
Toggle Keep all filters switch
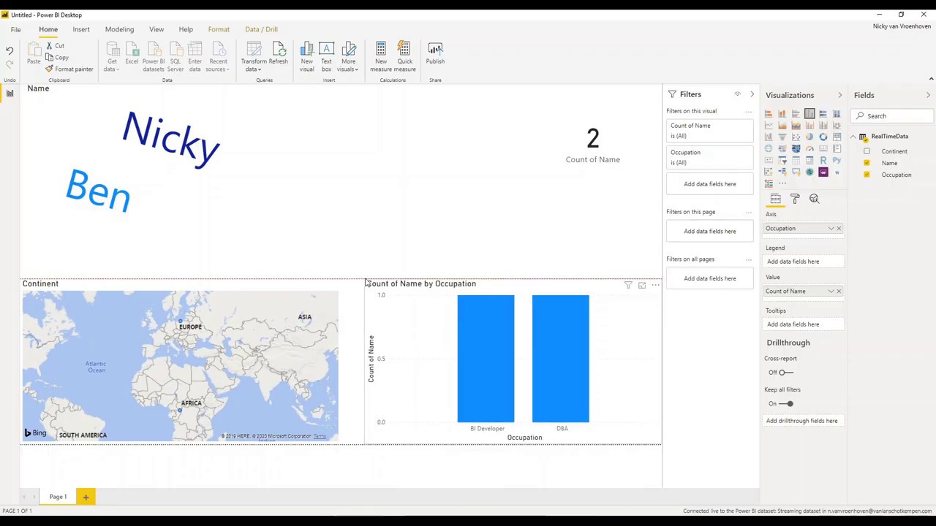pyautogui.click(x=785, y=404)
